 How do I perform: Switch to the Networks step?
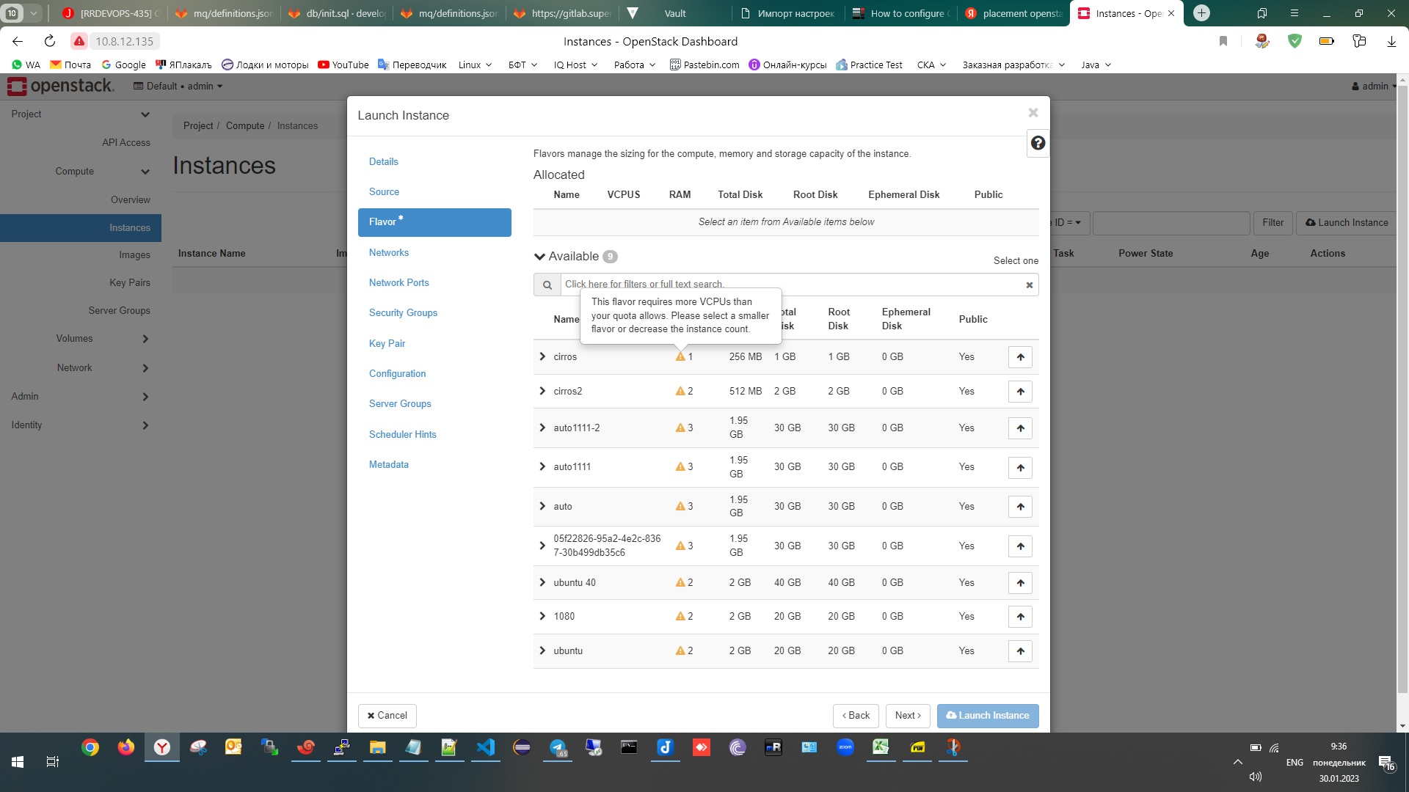pyautogui.click(x=389, y=253)
